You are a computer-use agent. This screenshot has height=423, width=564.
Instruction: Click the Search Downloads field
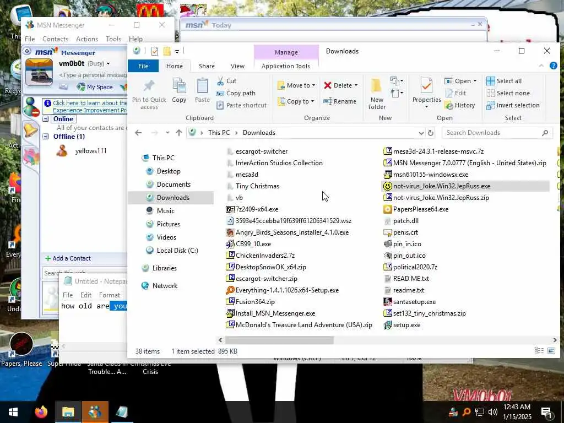coord(497,133)
